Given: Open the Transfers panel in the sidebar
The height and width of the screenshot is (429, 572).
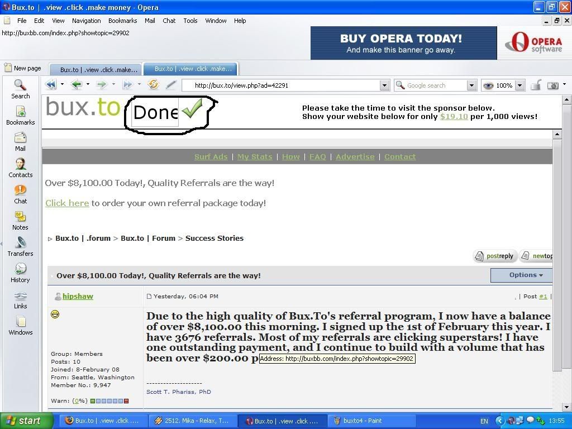Looking at the screenshot, I should pos(21,247).
